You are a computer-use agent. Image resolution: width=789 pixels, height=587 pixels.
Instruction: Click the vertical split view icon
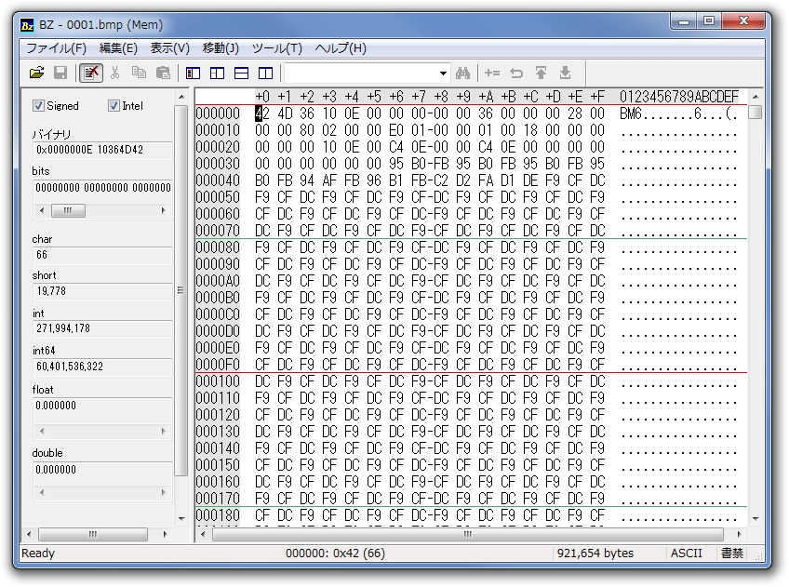click(x=266, y=73)
